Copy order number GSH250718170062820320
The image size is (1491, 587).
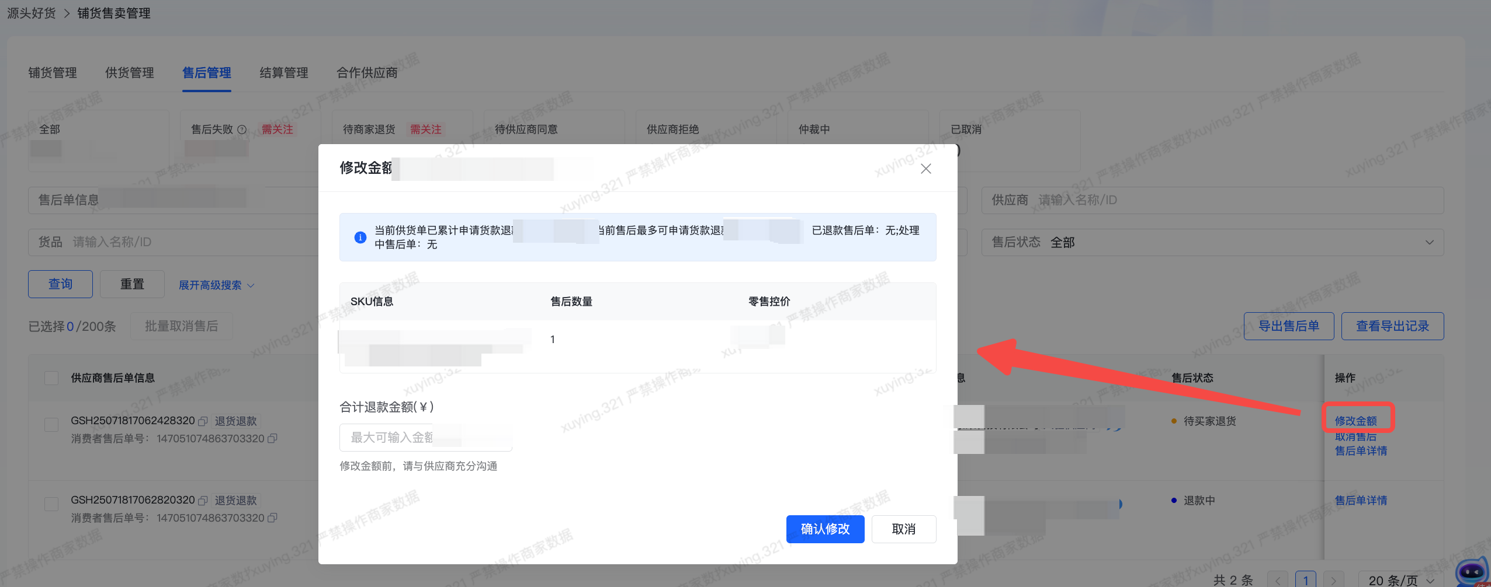(x=203, y=501)
